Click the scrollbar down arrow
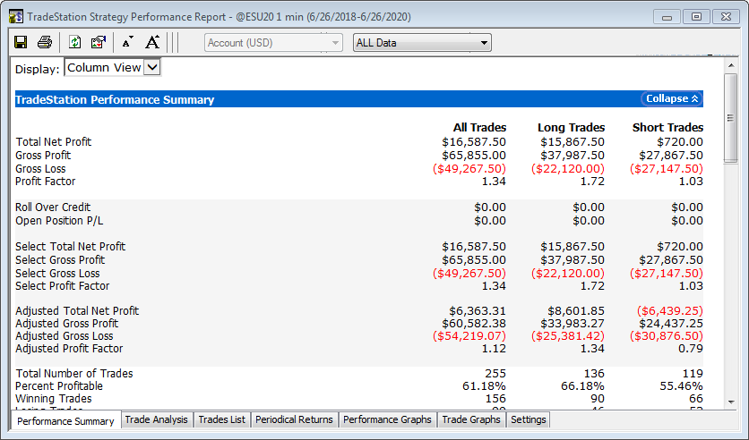Viewport: 749px width, 440px height. tap(731, 402)
